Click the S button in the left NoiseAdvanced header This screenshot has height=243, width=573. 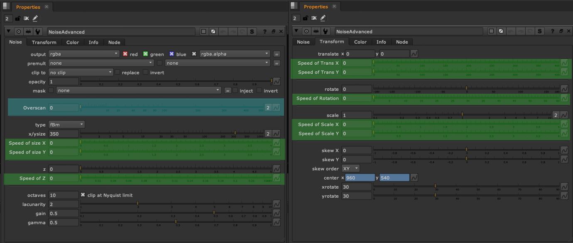coord(252,32)
